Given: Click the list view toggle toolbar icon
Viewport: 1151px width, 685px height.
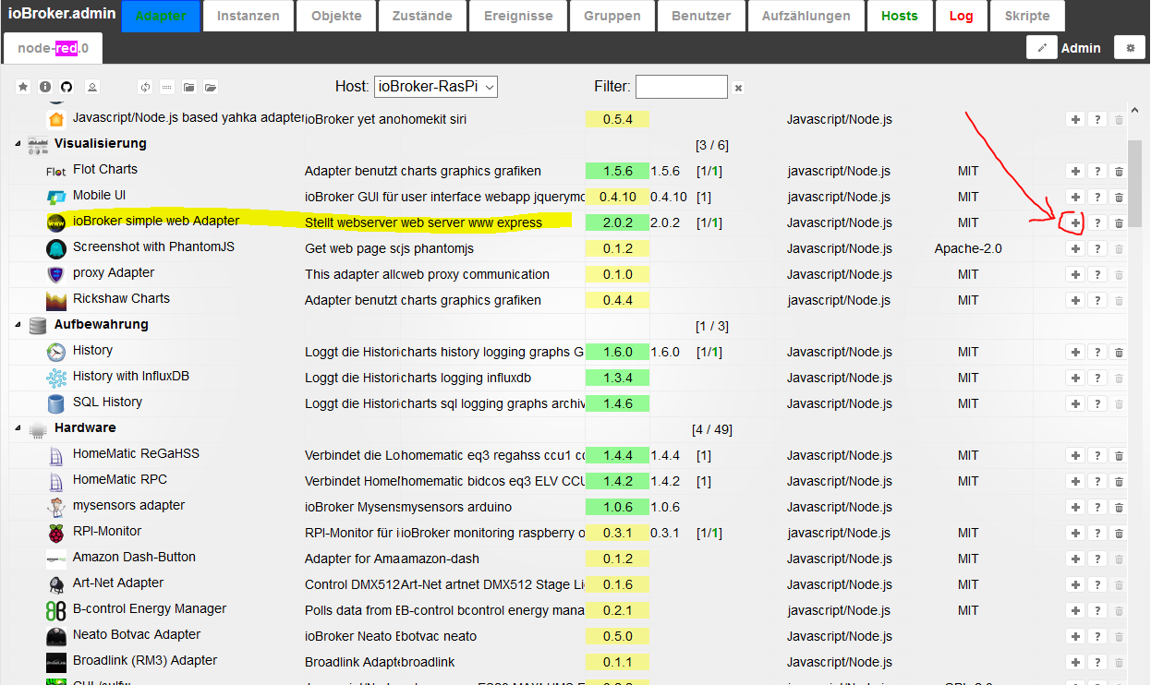Looking at the screenshot, I should point(167,87).
